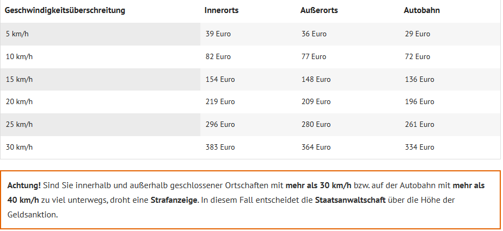Click the 334 Euro Autobahn cell
Screen dimensions: 503x231
419,147
